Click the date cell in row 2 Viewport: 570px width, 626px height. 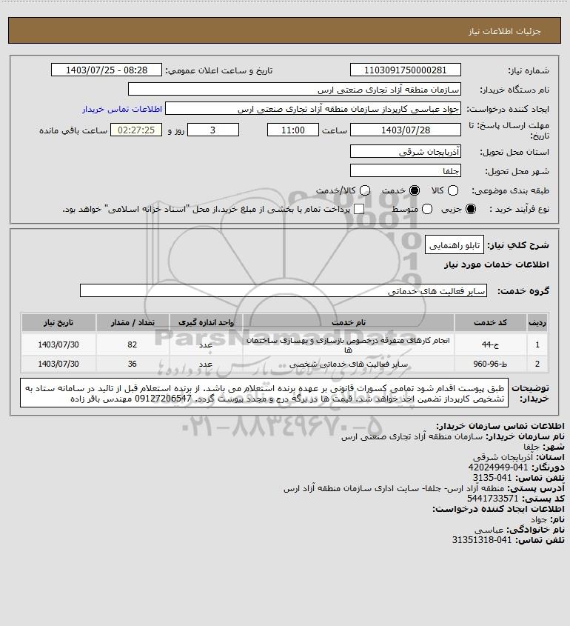58,364
